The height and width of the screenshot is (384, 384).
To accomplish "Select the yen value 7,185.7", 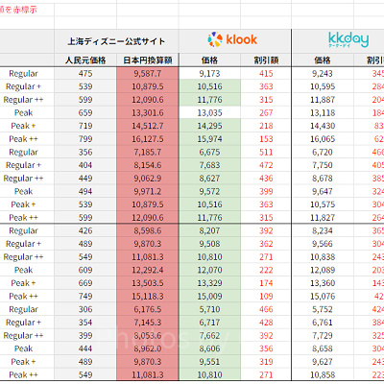I will [x=148, y=153].
